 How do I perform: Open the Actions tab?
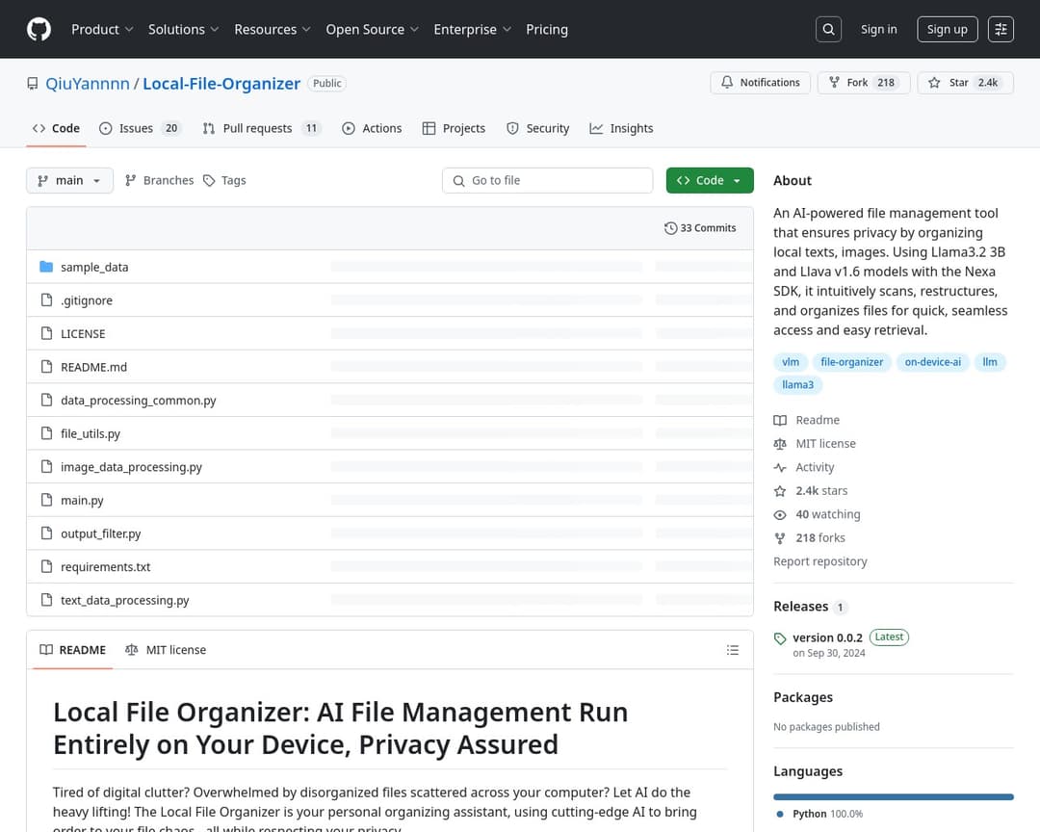(372, 128)
